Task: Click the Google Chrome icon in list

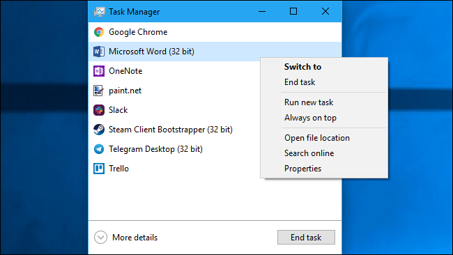Action: (x=99, y=32)
